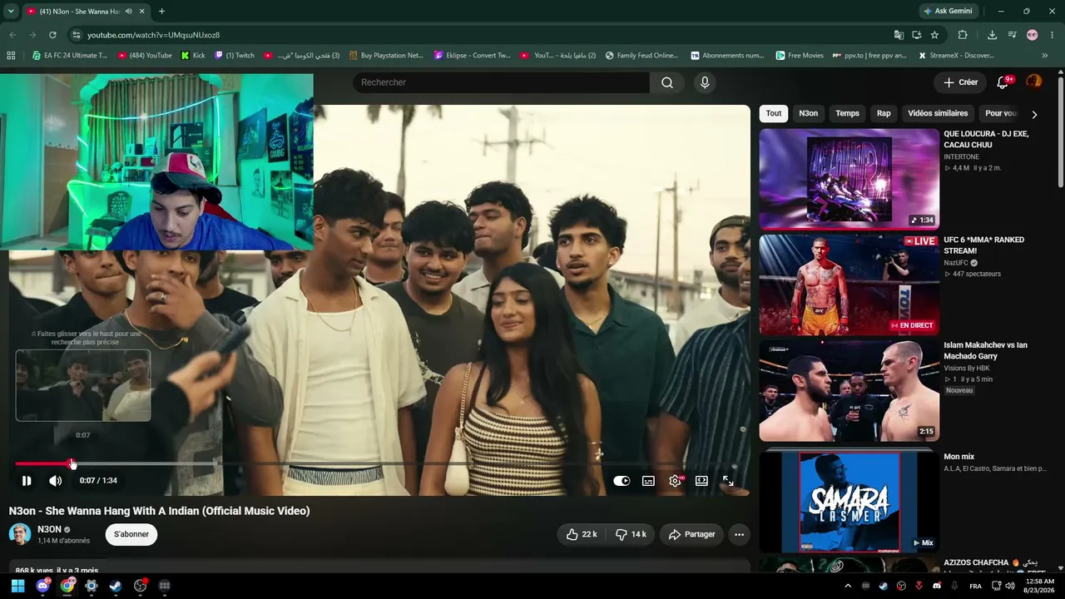This screenshot has width=1065, height=599.
Task: Open the taskbar clock and date
Action: click(1040, 586)
